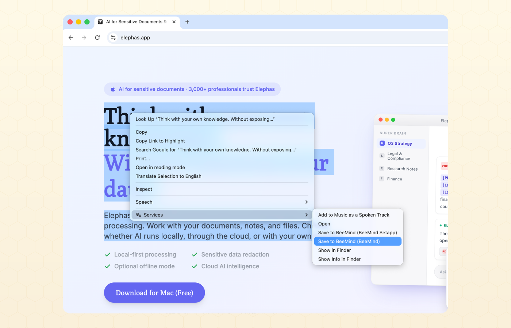Click Download for Mac (Free) button
Viewport: 511px width, 328px height.
[x=154, y=293]
